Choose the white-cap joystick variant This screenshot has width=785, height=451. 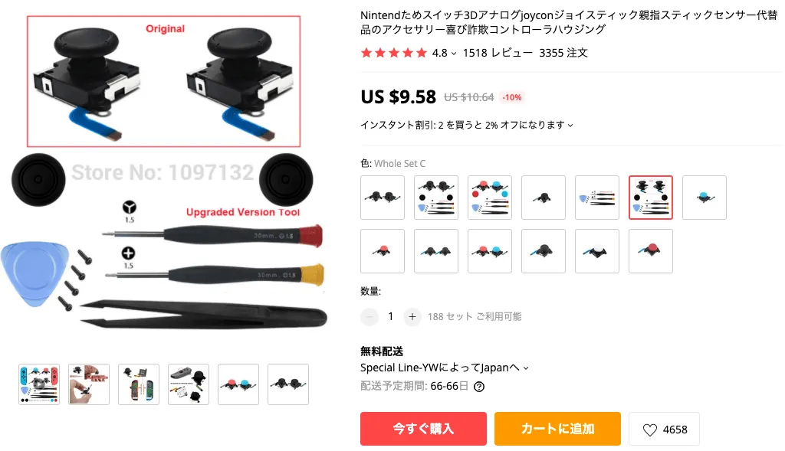(596, 251)
